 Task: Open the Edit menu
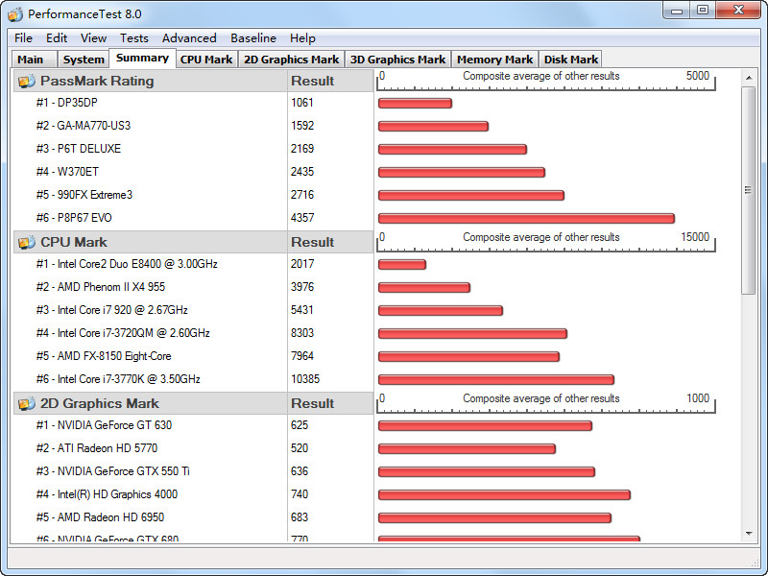pos(57,38)
